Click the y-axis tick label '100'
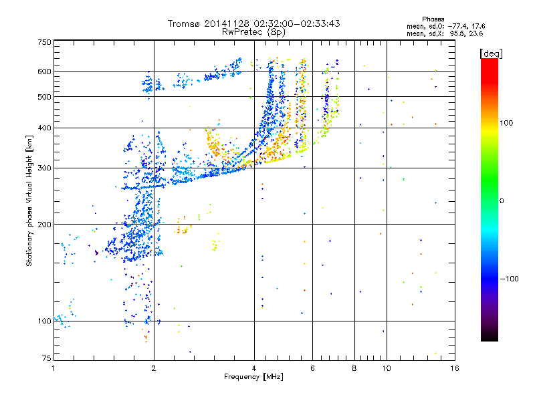The image size is (535, 401). pyautogui.click(x=45, y=321)
